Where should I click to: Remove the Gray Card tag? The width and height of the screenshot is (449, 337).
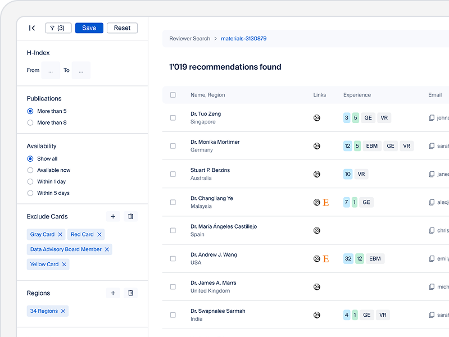click(x=60, y=235)
